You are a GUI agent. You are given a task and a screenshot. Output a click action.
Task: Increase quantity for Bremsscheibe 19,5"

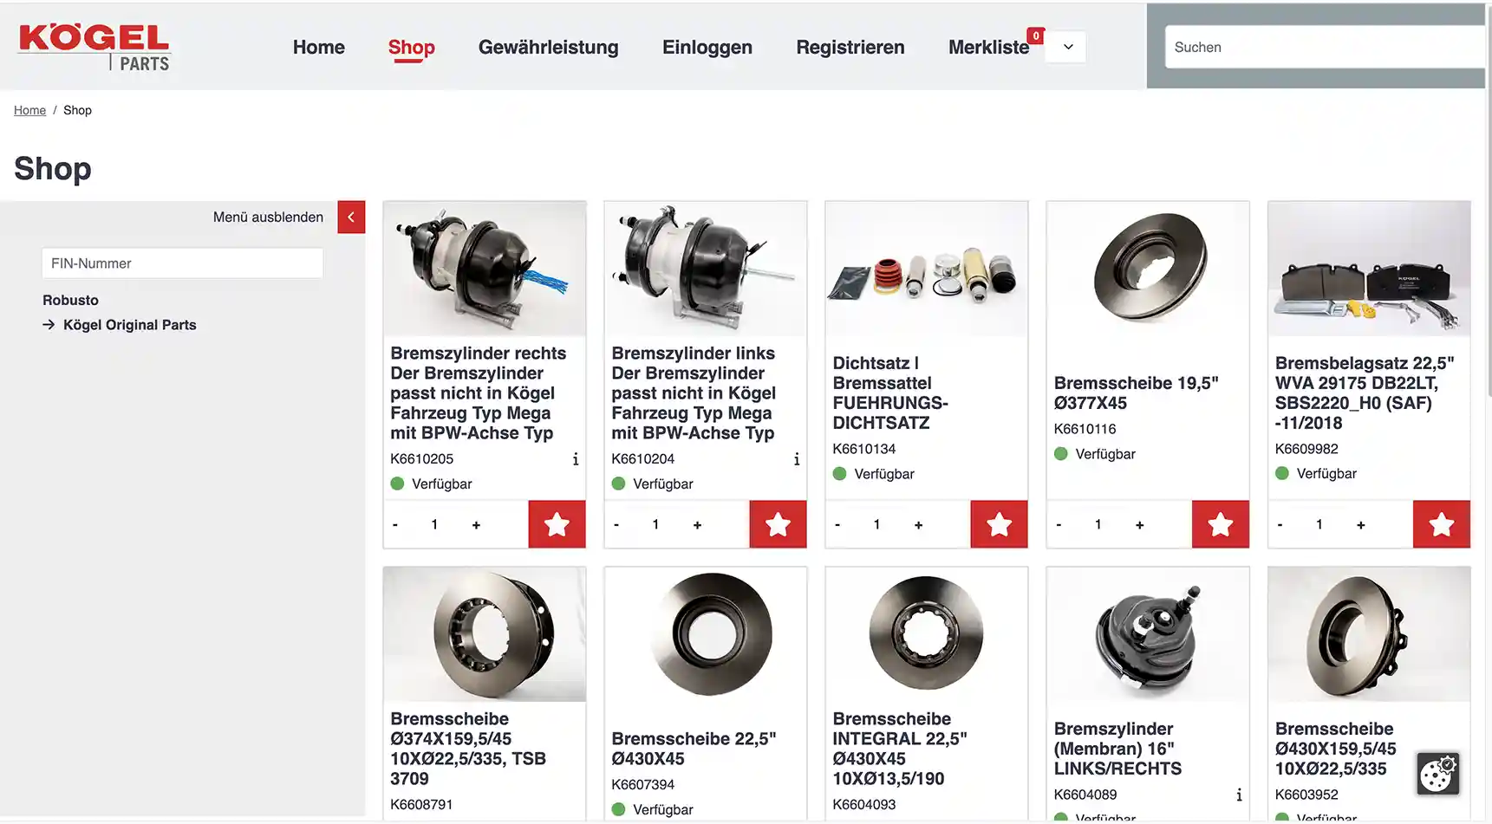click(x=1139, y=525)
